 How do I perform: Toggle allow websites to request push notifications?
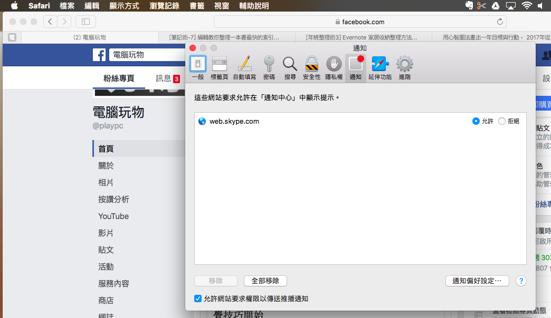click(198, 299)
